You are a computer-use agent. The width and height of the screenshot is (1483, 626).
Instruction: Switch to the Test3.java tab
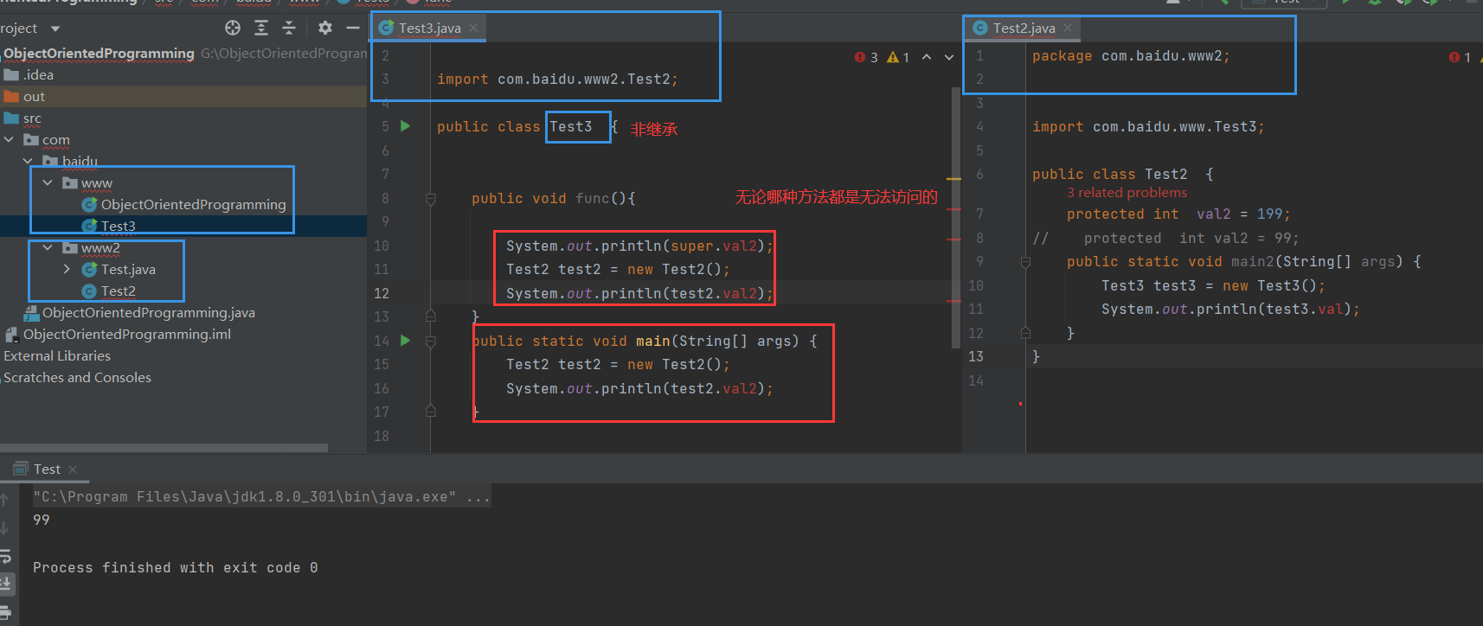pos(429,28)
